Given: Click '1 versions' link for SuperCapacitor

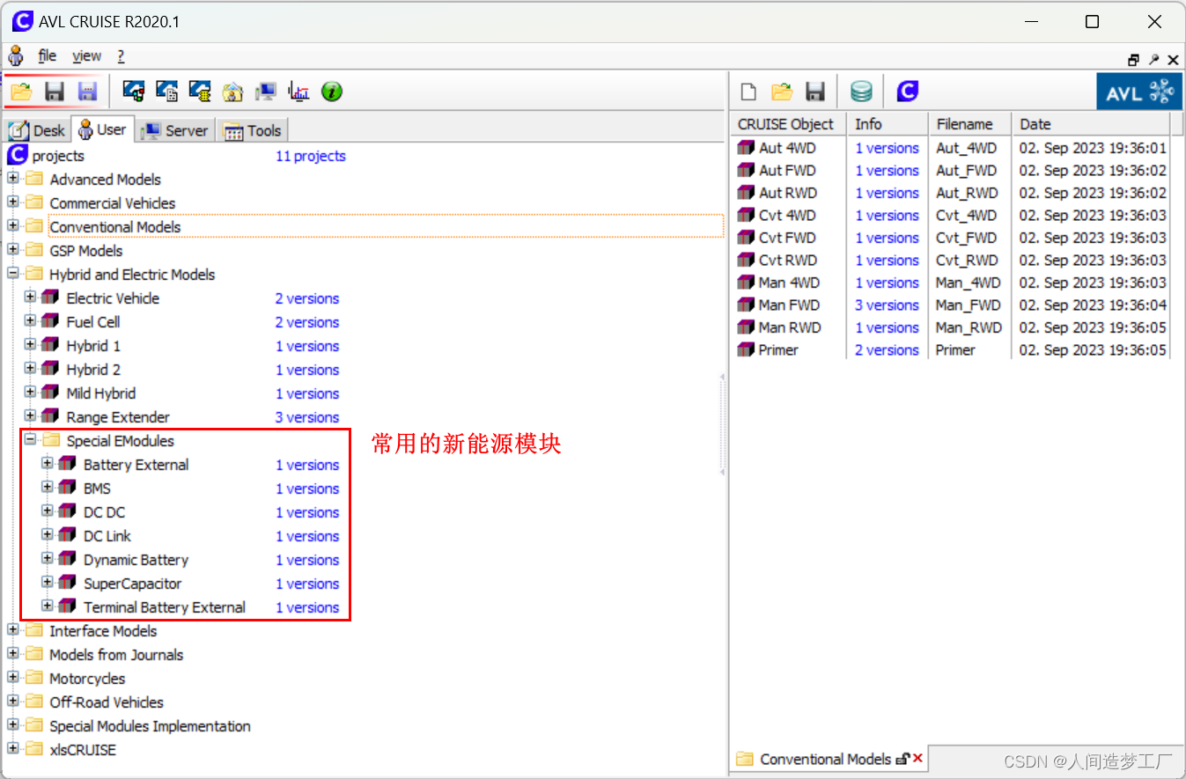Looking at the screenshot, I should point(307,584).
